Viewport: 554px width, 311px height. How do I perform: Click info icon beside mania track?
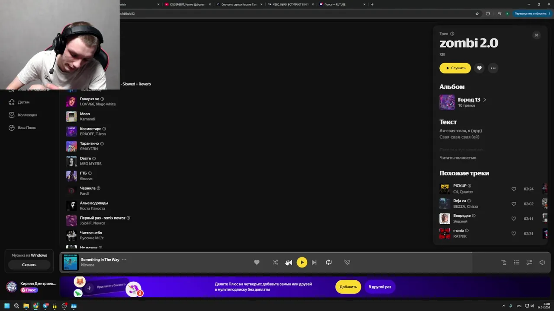click(x=467, y=231)
